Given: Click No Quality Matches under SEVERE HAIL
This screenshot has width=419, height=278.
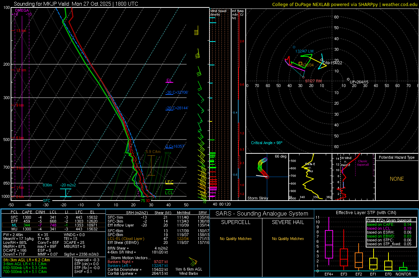Looking at the screenshot, I should click(x=288, y=239).
